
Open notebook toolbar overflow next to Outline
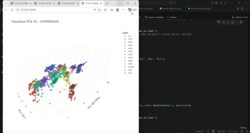(180, 17)
